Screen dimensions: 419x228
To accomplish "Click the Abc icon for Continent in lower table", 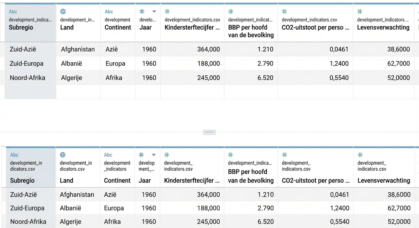I will (108, 155).
